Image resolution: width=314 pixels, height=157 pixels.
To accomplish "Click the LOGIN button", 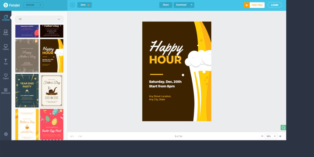I will click(x=274, y=5).
